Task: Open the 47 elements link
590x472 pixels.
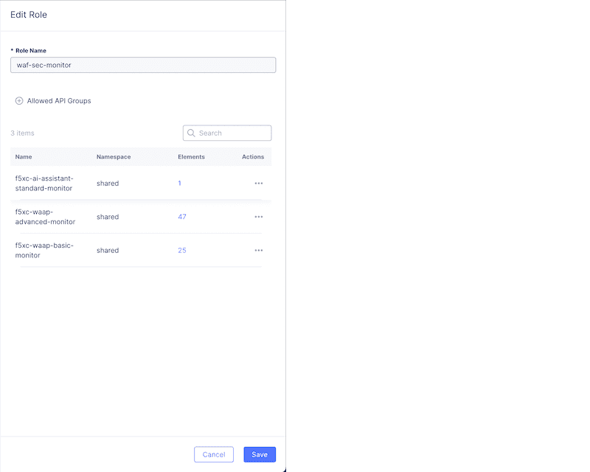Action: pyautogui.click(x=182, y=217)
